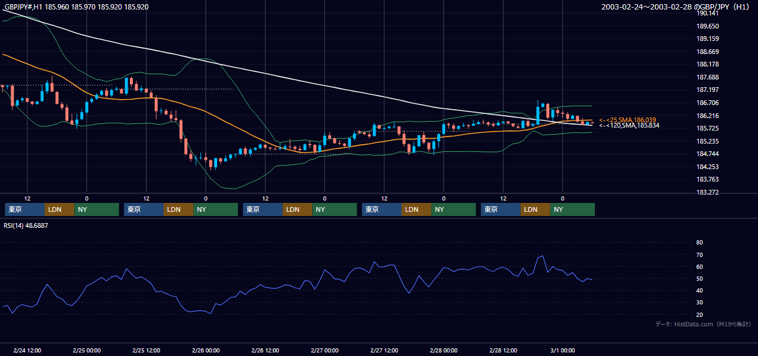
Task: Click the 3/1 00:00 time label
Action: 562,351
